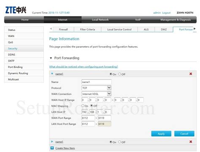This screenshot has height=152, width=200.
Task: Open WAN in the sidebar
Action: [x=24, y=36]
